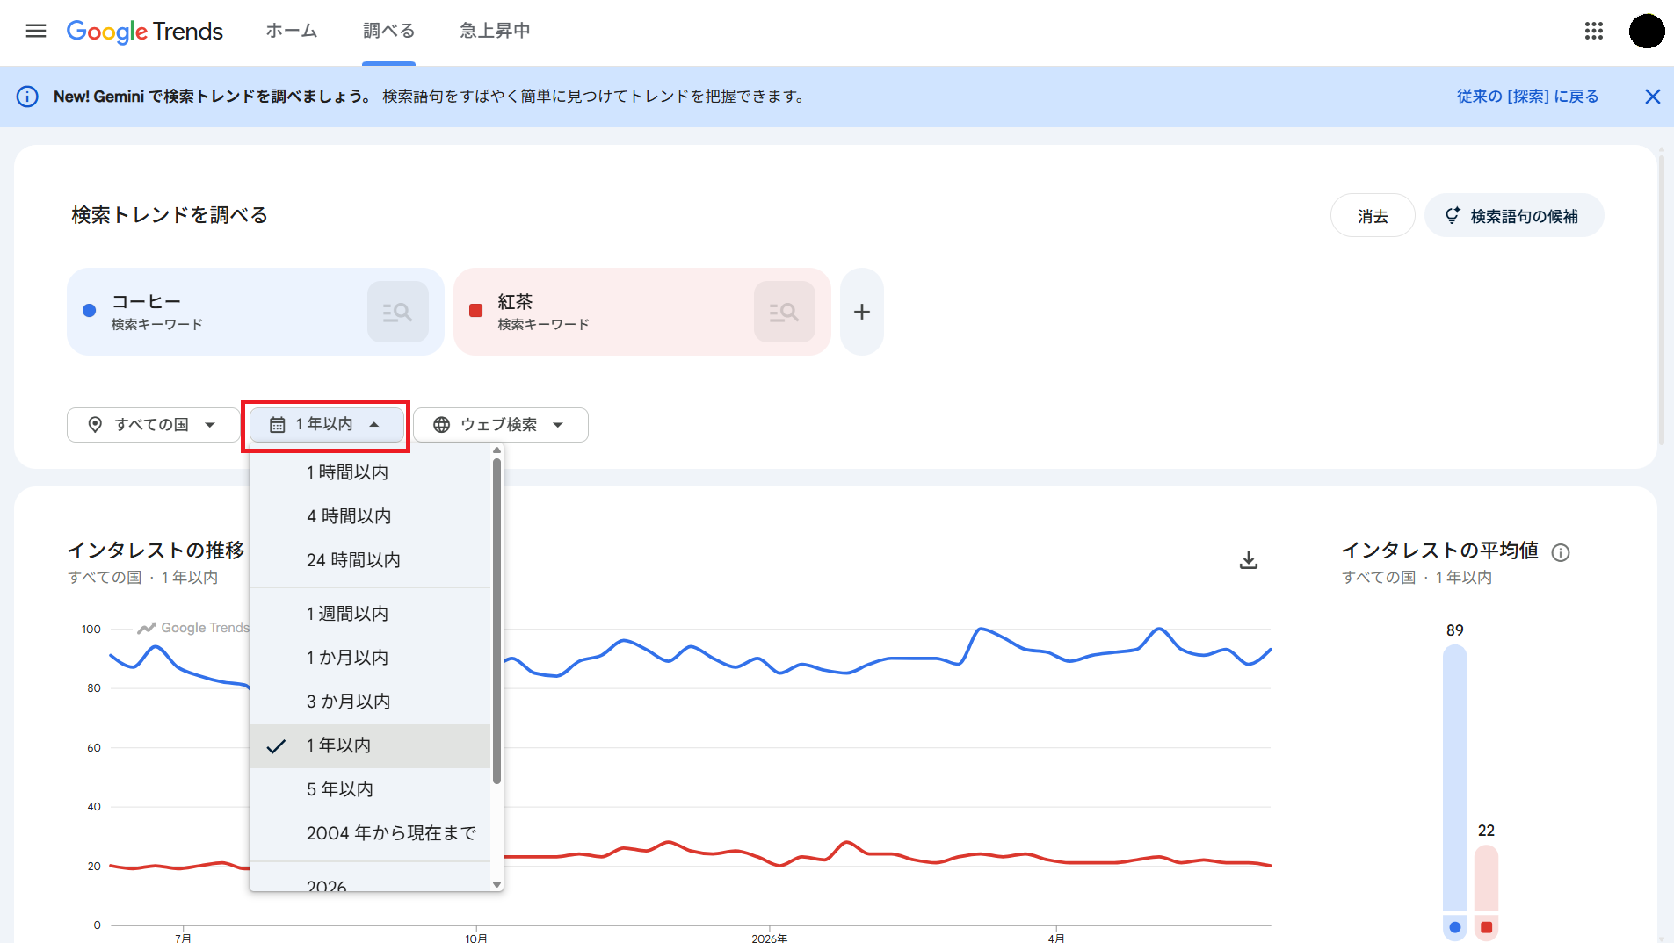Click the scroll down arrow in time list

(496, 885)
